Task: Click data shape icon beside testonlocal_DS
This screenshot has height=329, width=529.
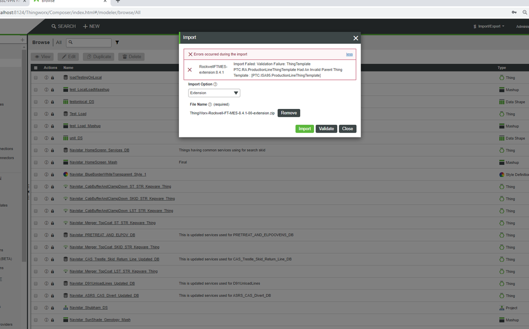Action: pyautogui.click(x=66, y=102)
